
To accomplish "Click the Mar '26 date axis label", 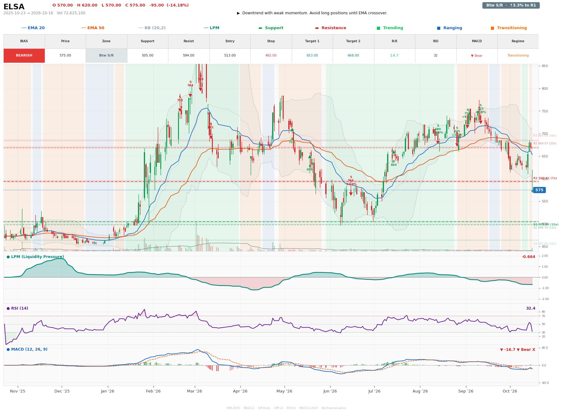I will pyautogui.click(x=194, y=391).
